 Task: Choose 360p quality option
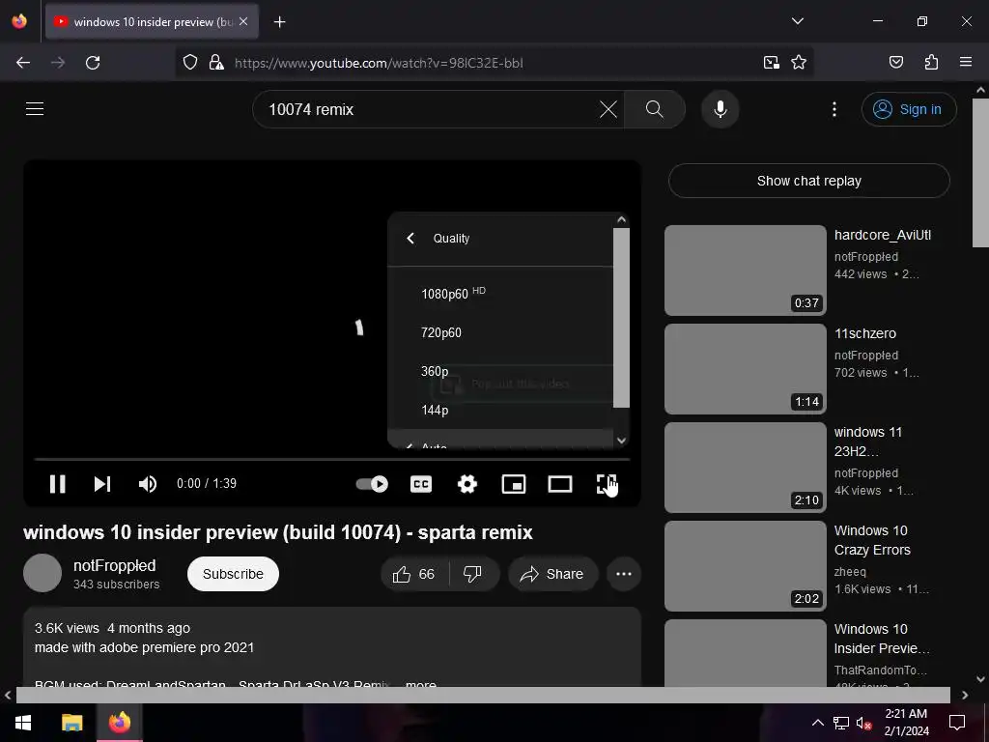[x=500, y=371]
